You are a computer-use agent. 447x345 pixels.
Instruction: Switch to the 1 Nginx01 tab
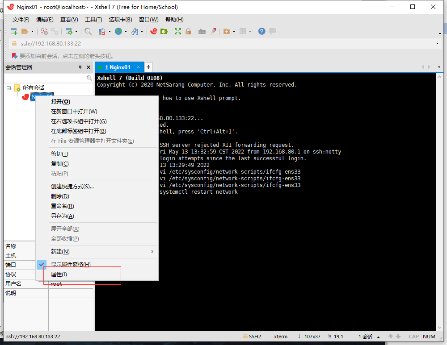tap(118, 67)
